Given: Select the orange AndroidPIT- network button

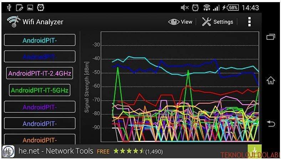Looking at the screenshot, I should click(40, 139).
